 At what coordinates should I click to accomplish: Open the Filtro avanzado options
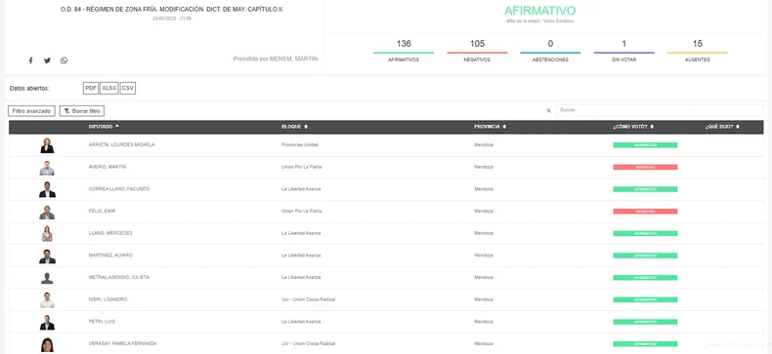coord(31,111)
